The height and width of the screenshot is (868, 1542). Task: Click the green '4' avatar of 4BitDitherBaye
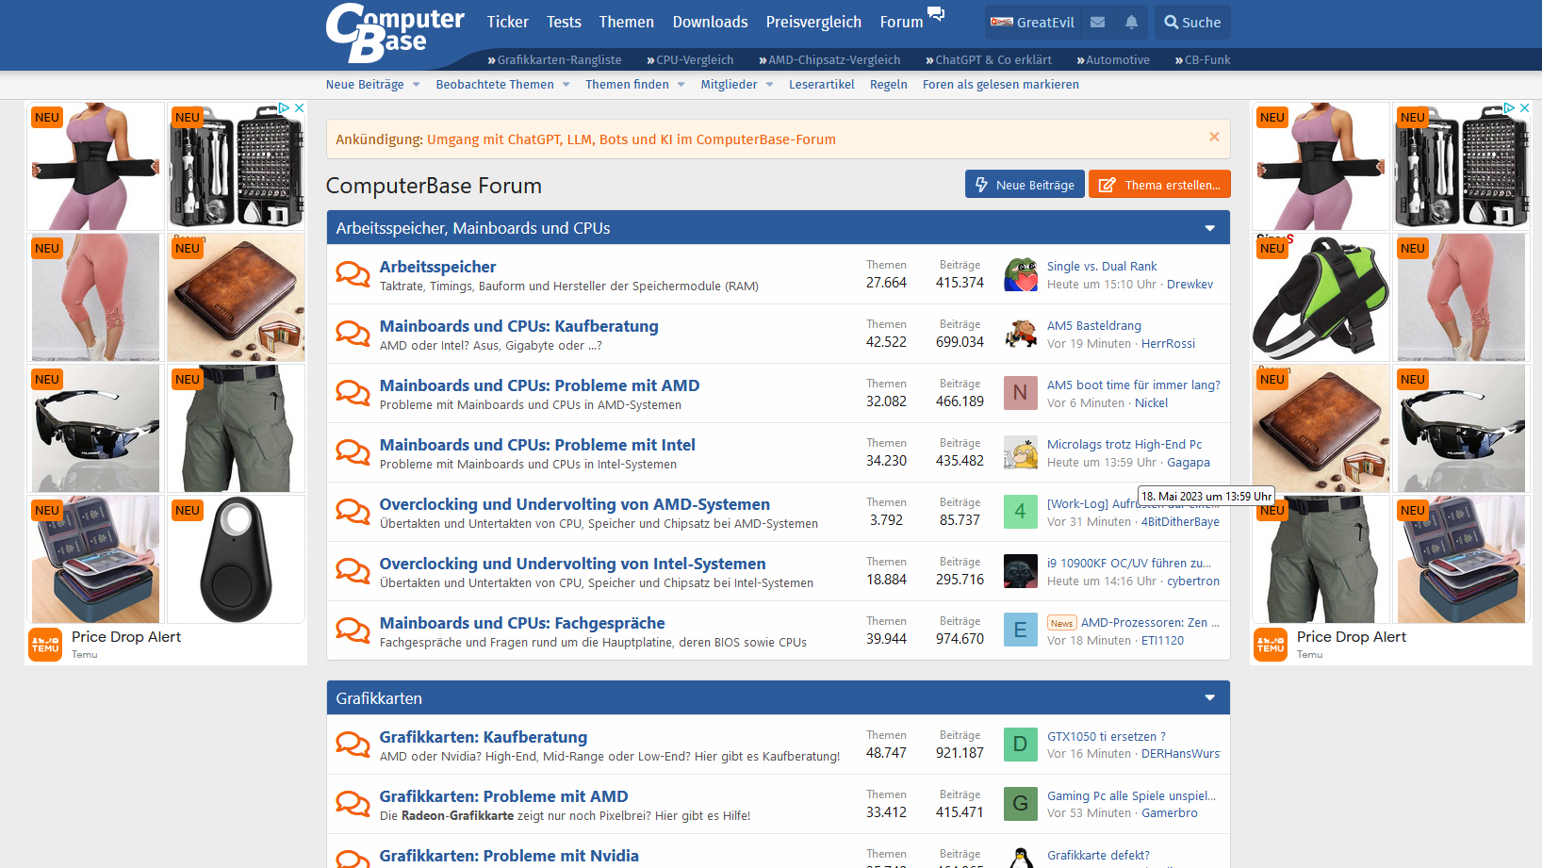click(x=1020, y=512)
